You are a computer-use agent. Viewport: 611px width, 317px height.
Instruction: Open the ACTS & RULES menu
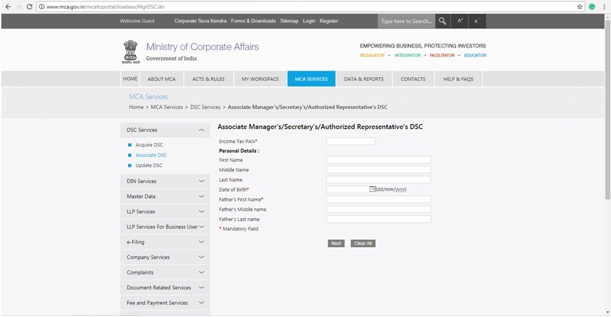point(209,79)
